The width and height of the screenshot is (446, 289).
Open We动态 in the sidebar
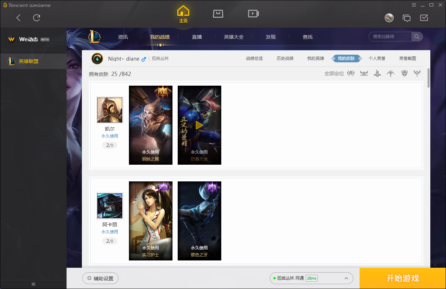[29, 39]
